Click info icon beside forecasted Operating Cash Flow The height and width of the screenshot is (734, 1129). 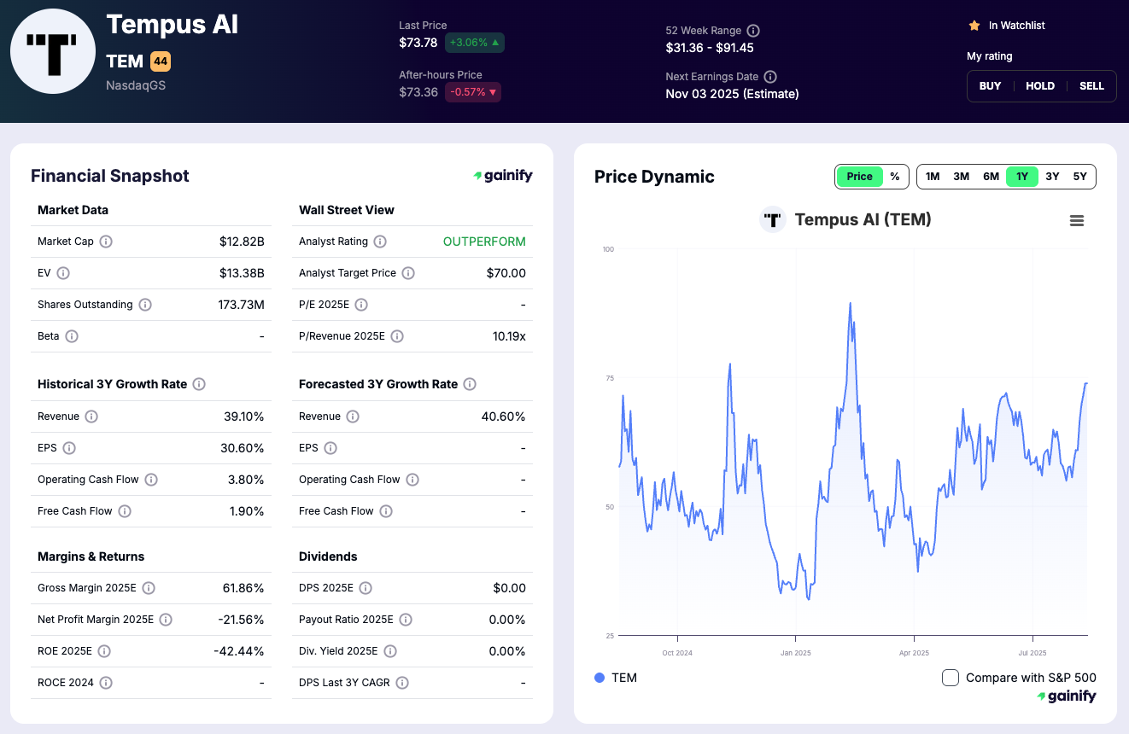[x=412, y=480]
